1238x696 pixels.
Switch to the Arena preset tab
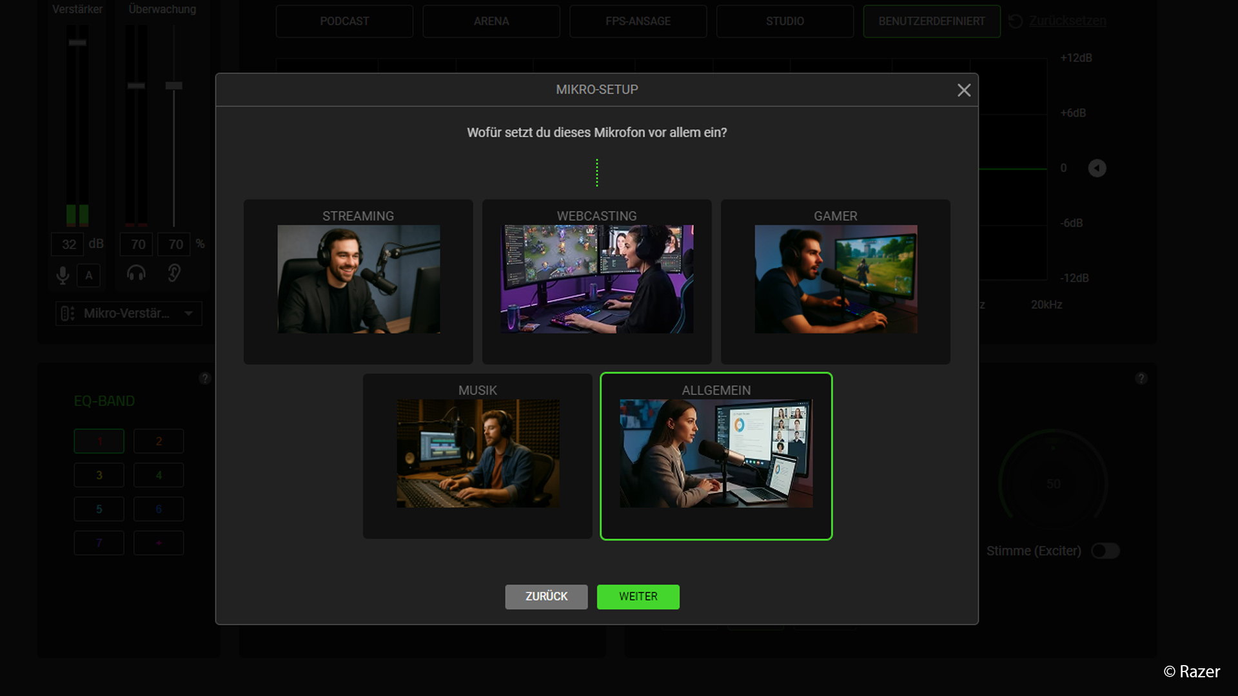coord(491,21)
